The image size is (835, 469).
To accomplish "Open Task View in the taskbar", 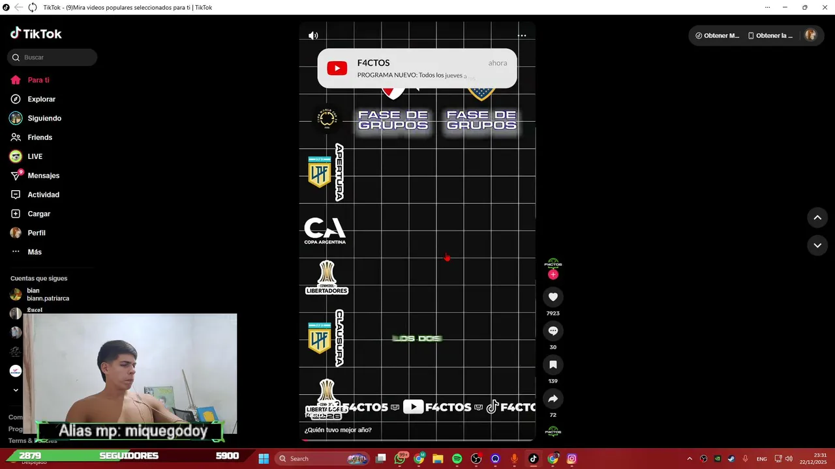I will (x=381, y=459).
